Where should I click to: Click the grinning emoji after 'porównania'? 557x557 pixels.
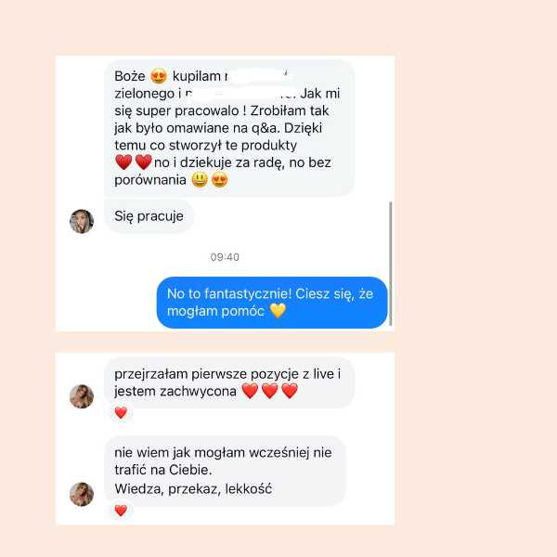point(200,180)
